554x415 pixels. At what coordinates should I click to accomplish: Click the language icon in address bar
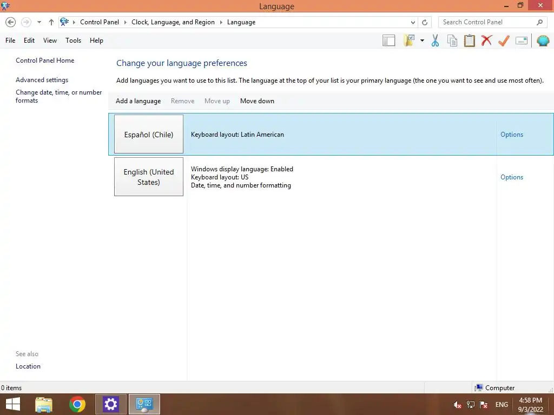point(64,22)
